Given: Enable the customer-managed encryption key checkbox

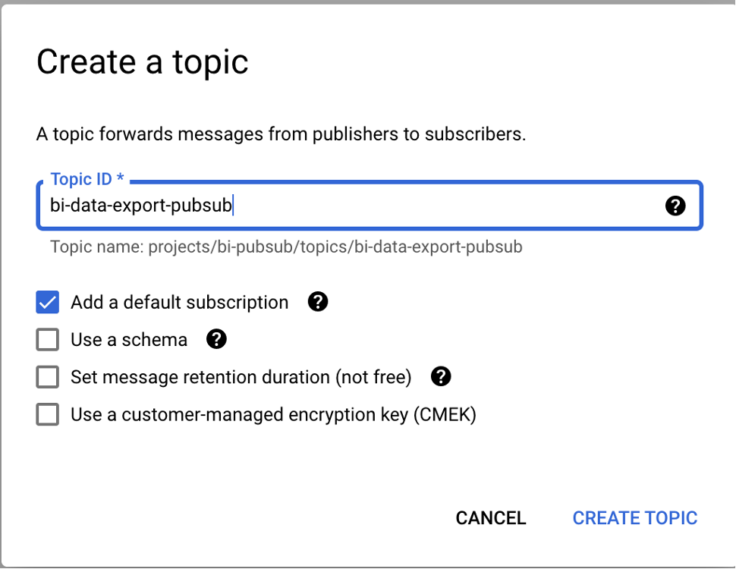Looking at the screenshot, I should pos(48,414).
